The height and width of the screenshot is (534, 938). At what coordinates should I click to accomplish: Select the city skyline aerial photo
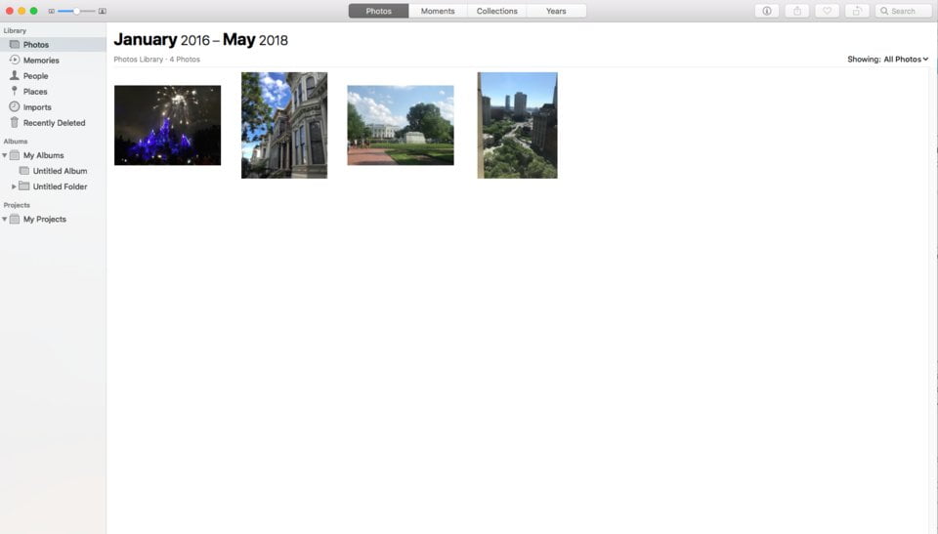(518, 125)
